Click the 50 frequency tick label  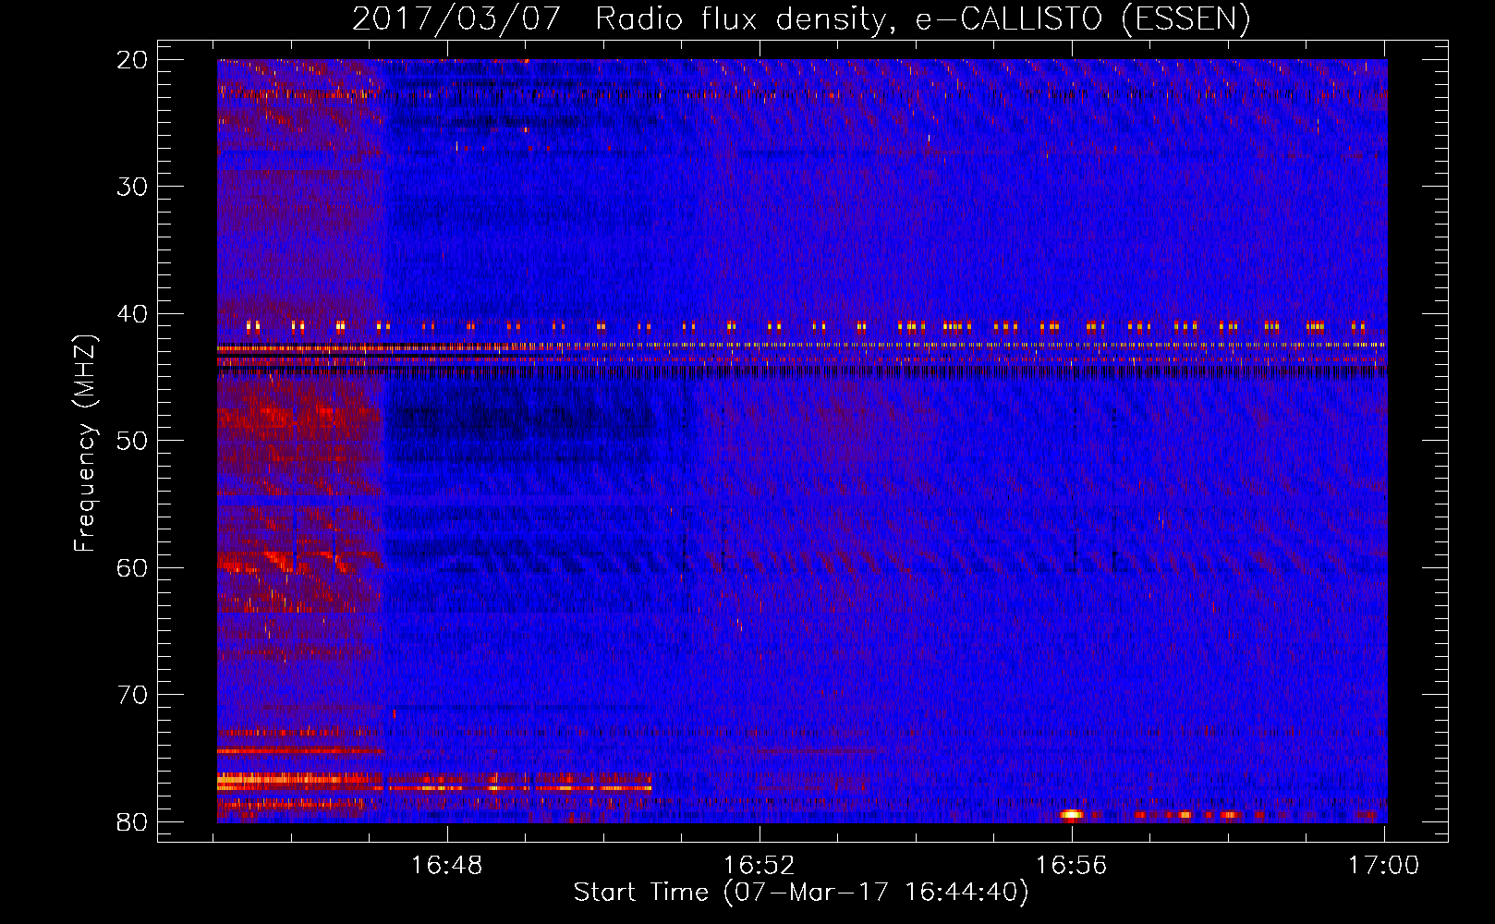(x=132, y=441)
